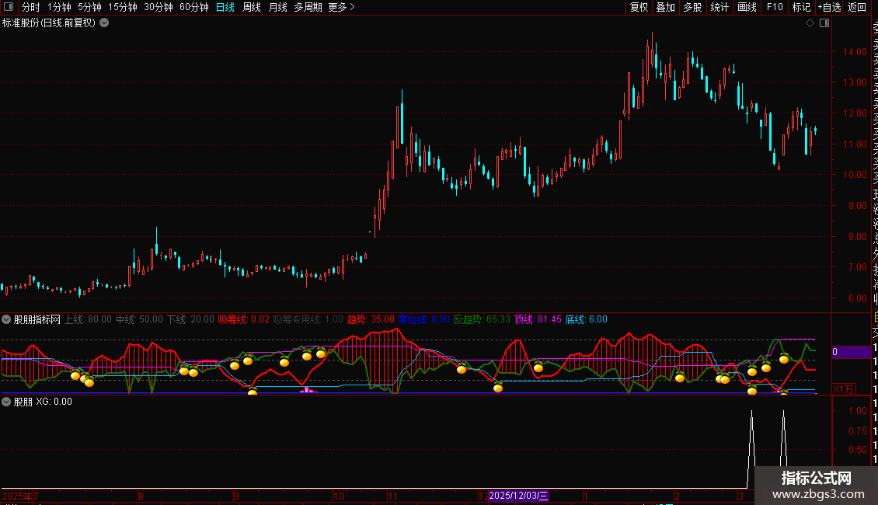The width and height of the screenshot is (878, 505).
Task: Select the 60分钟 period
Action: click(194, 7)
